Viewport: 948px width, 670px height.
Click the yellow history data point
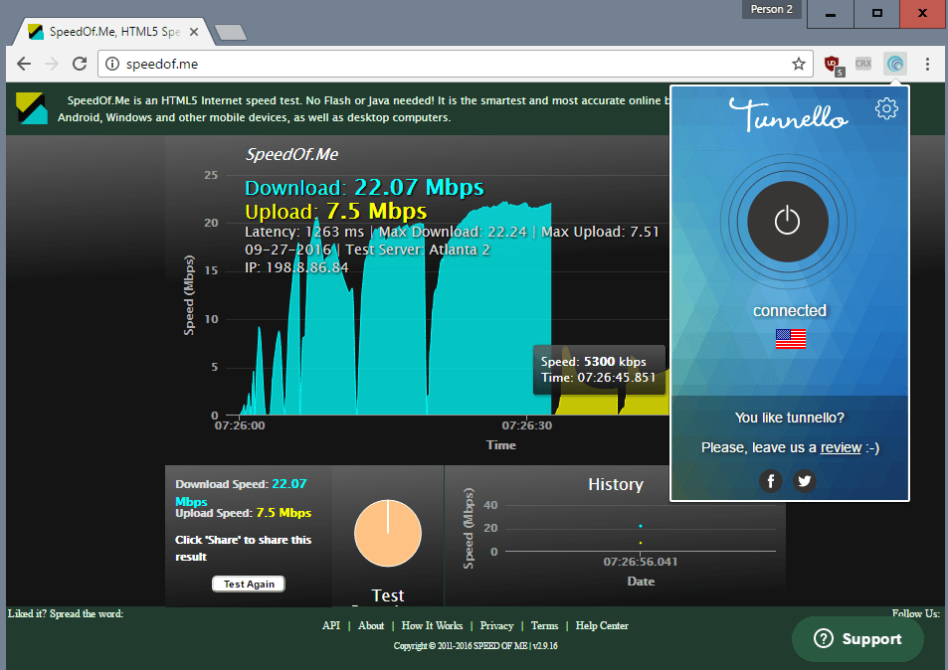point(641,543)
